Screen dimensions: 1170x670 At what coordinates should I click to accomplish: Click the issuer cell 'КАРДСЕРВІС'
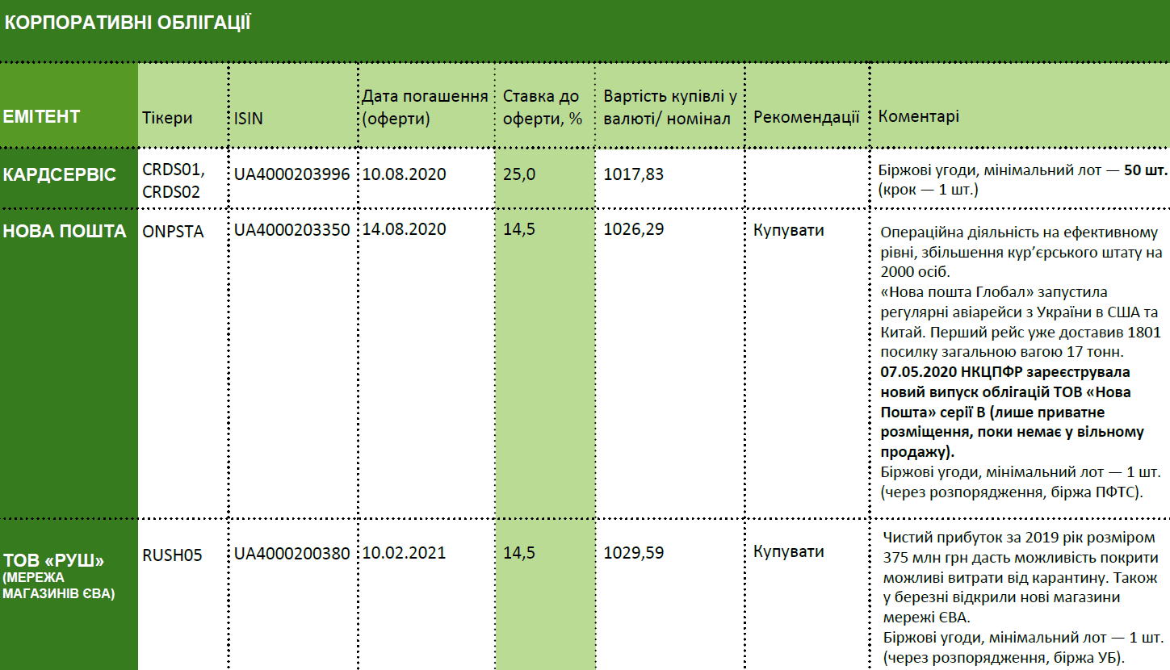point(59,174)
